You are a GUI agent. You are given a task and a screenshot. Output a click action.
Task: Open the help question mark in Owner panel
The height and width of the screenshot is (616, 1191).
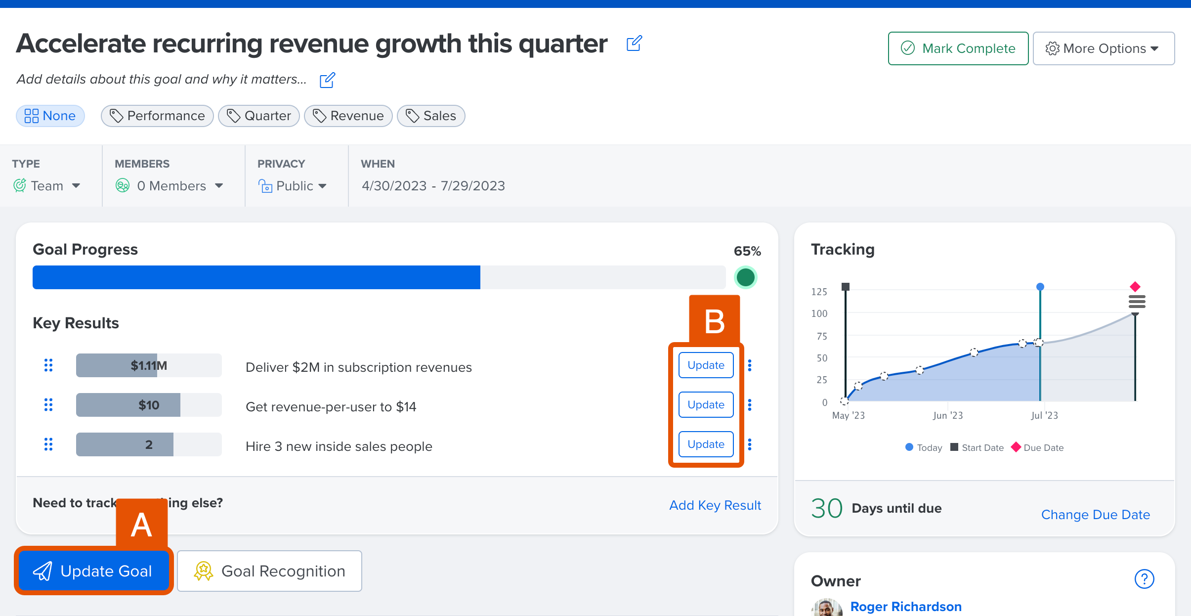(1144, 579)
